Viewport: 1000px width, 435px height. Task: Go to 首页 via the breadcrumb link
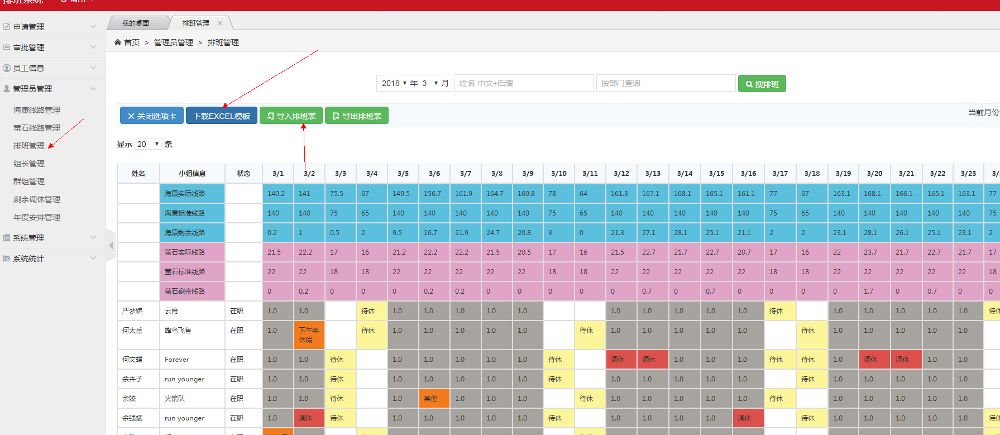[x=132, y=42]
